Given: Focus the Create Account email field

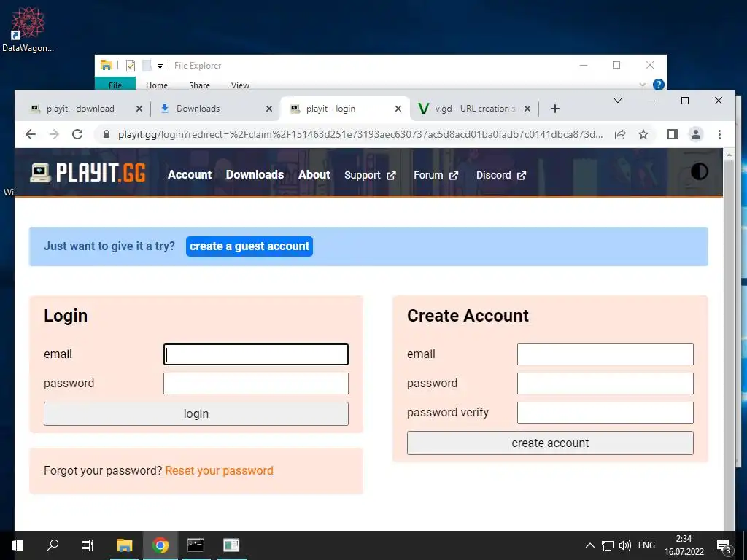Looking at the screenshot, I should click(605, 354).
